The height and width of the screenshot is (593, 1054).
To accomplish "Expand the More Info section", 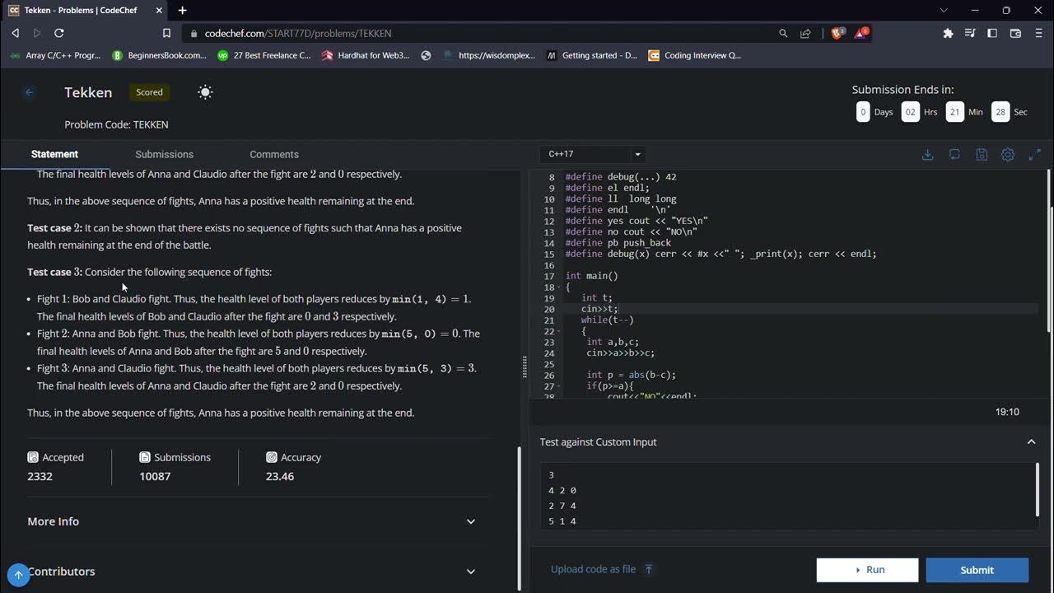I will (x=251, y=521).
